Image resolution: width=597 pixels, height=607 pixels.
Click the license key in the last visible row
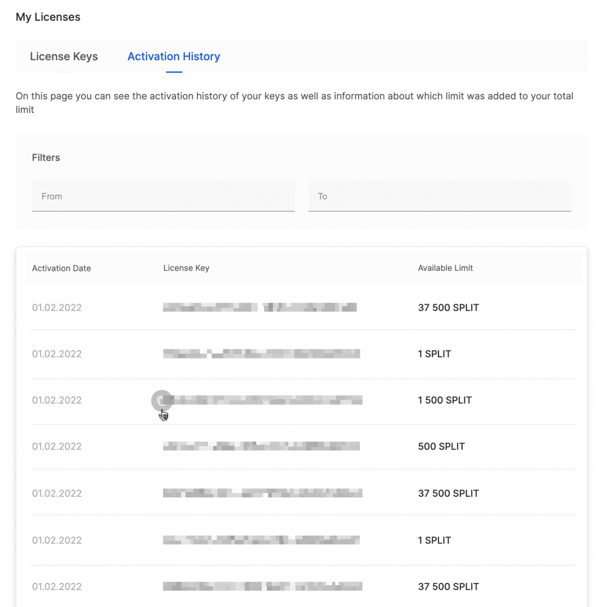point(263,586)
